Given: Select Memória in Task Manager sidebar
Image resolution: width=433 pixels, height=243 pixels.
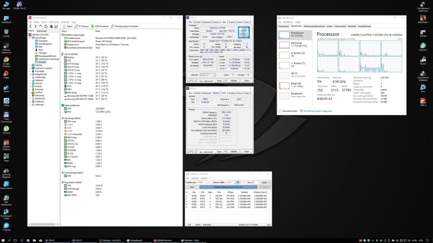Looking at the screenshot, I should click(295, 45).
